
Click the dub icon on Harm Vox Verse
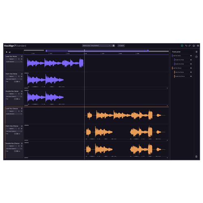[x=22, y=74]
